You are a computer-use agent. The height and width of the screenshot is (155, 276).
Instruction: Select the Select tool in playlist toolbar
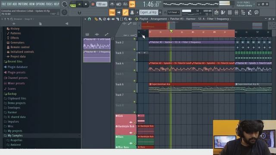[x=122, y=19]
